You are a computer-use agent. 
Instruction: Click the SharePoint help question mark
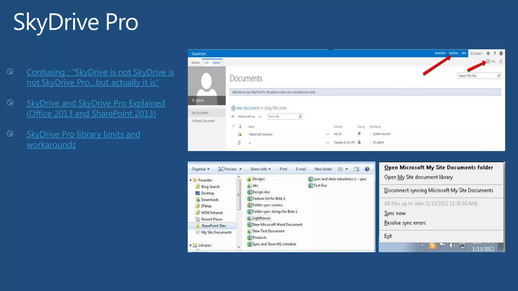[494, 54]
